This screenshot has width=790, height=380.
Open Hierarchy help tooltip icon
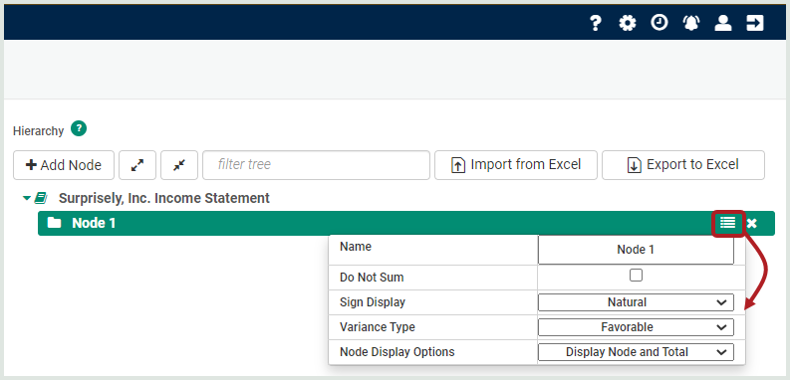point(79,129)
